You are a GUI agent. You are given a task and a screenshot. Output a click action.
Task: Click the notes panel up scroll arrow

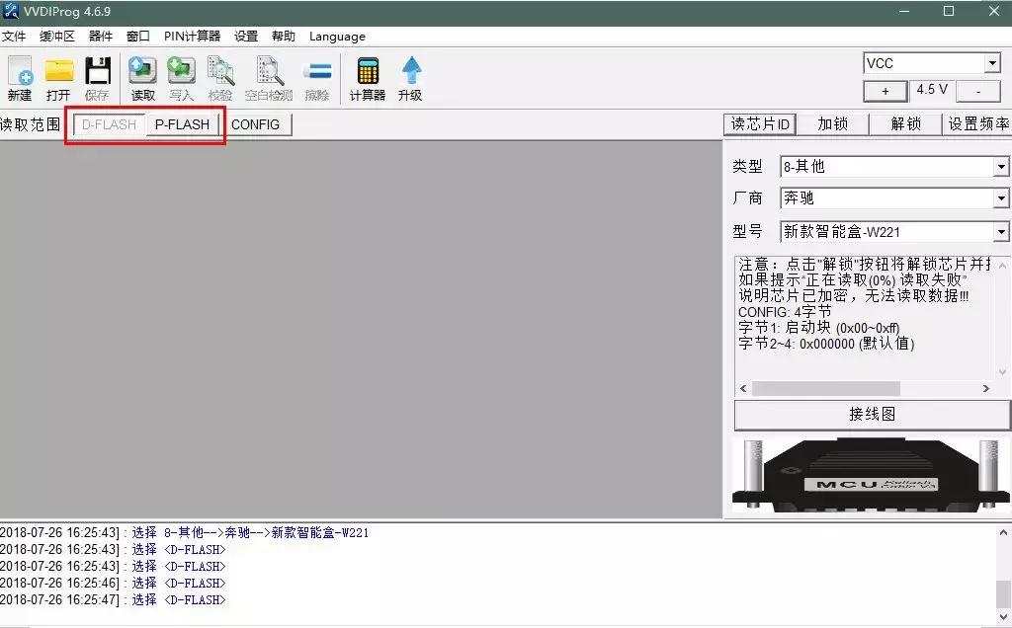coord(1002,265)
